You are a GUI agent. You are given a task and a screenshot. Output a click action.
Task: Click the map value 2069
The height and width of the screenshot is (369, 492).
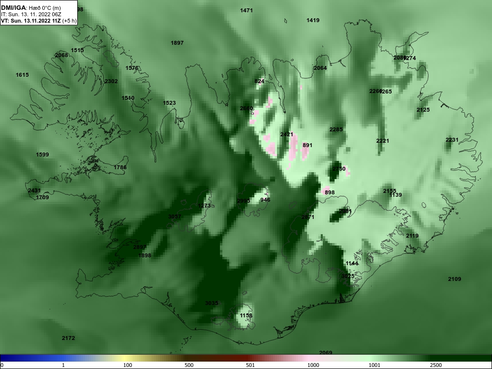tap(326, 353)
